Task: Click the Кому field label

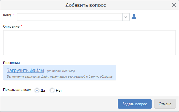Action: coord(7,15)
